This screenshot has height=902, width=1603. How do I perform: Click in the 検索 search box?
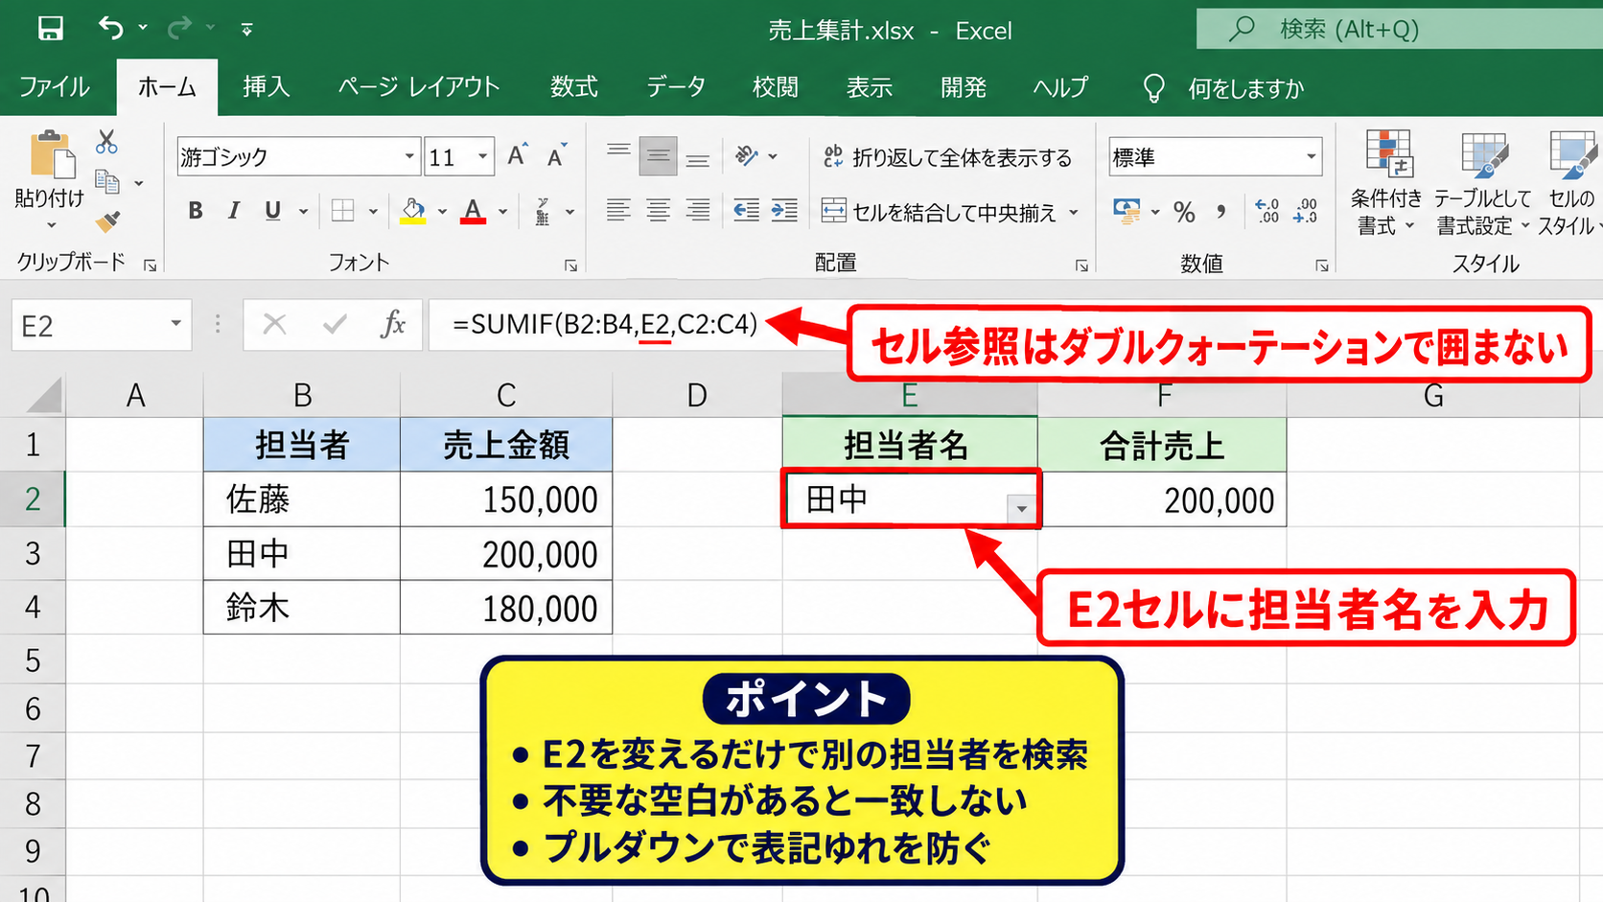coord(1399,29)
